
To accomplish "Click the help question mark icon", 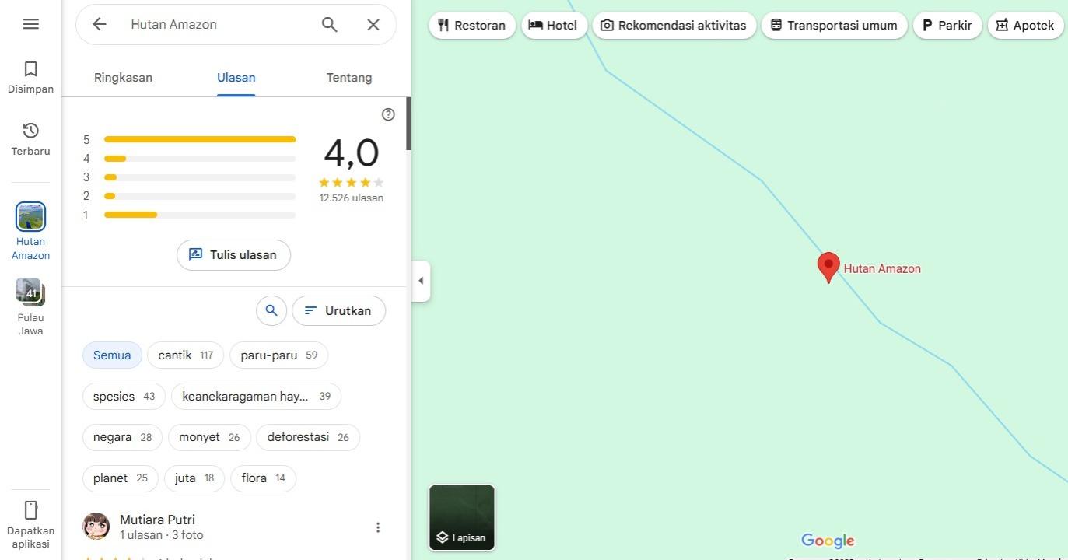I will 388,114.
